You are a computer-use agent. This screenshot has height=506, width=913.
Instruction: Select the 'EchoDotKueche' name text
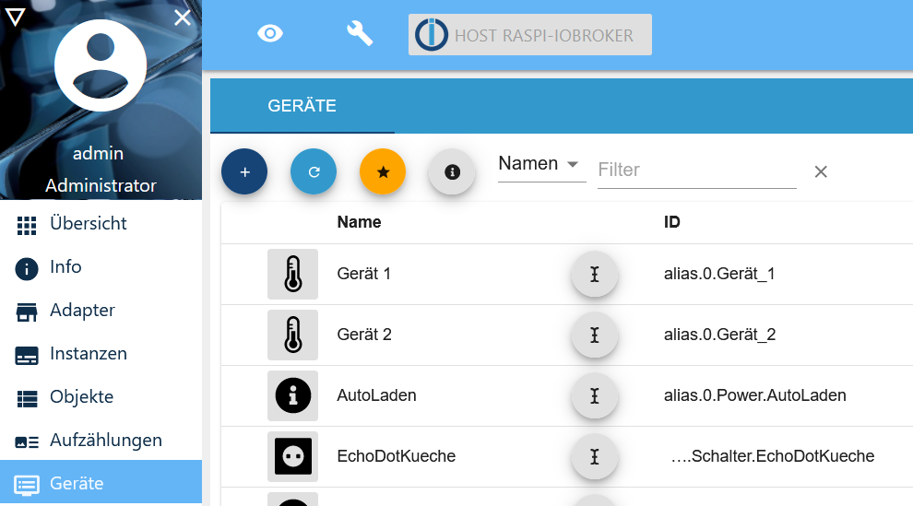(x=397, y=456)
